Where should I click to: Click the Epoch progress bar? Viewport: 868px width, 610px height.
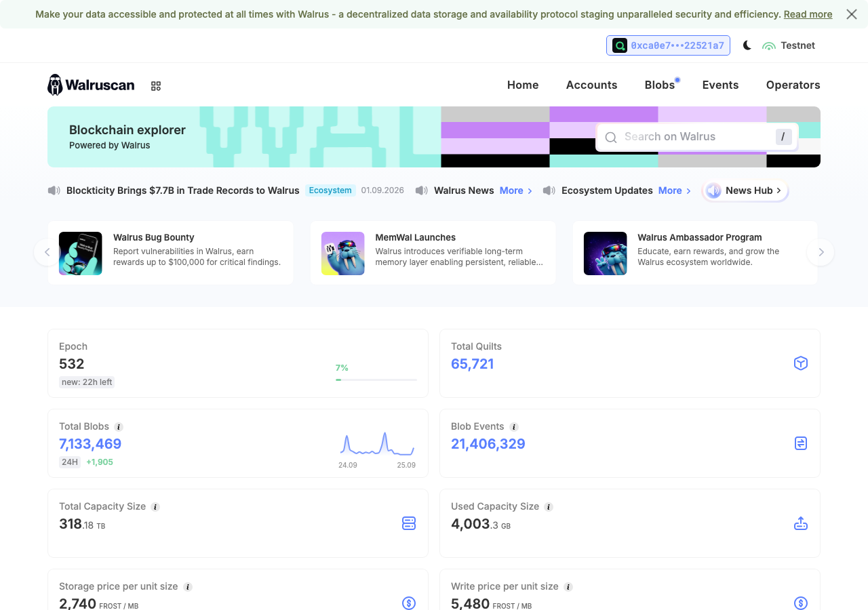(376, 380)
